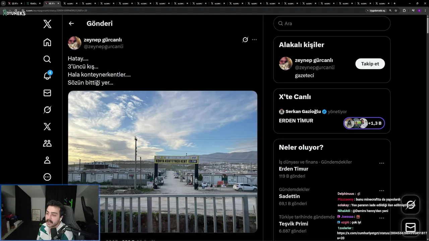Go back using the arrow beside Gönderi
Screen dimensions: 429x241
pos(71,23)
